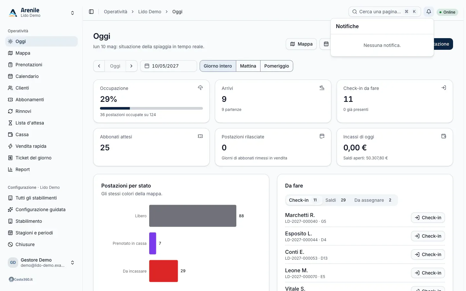Toggle the sidebar panel icon
Viewport: 466px width, 291px height.
click(91, 12)
